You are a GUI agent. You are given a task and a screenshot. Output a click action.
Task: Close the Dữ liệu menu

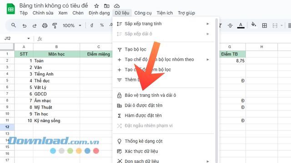(x=122, y=13)
